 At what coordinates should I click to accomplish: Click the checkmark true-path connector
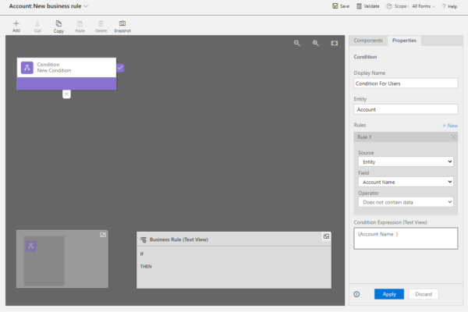click(120, 68)
